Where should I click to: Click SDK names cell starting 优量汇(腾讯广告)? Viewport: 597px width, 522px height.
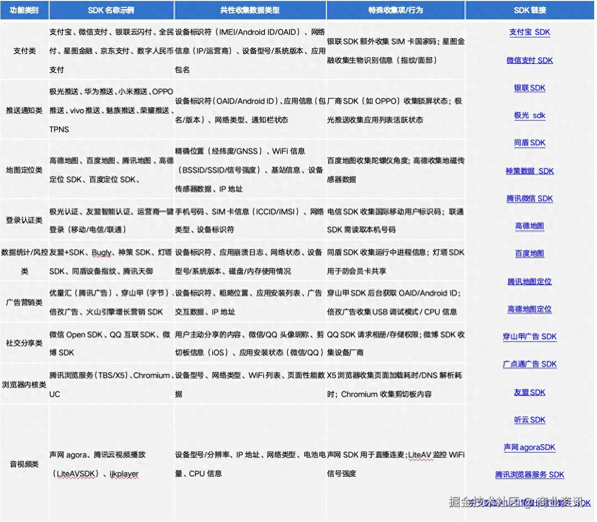(x=111, y=302)
